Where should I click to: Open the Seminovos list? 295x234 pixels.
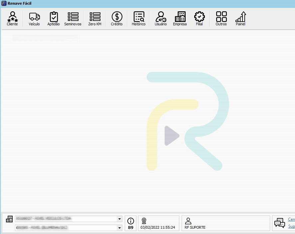73,18
